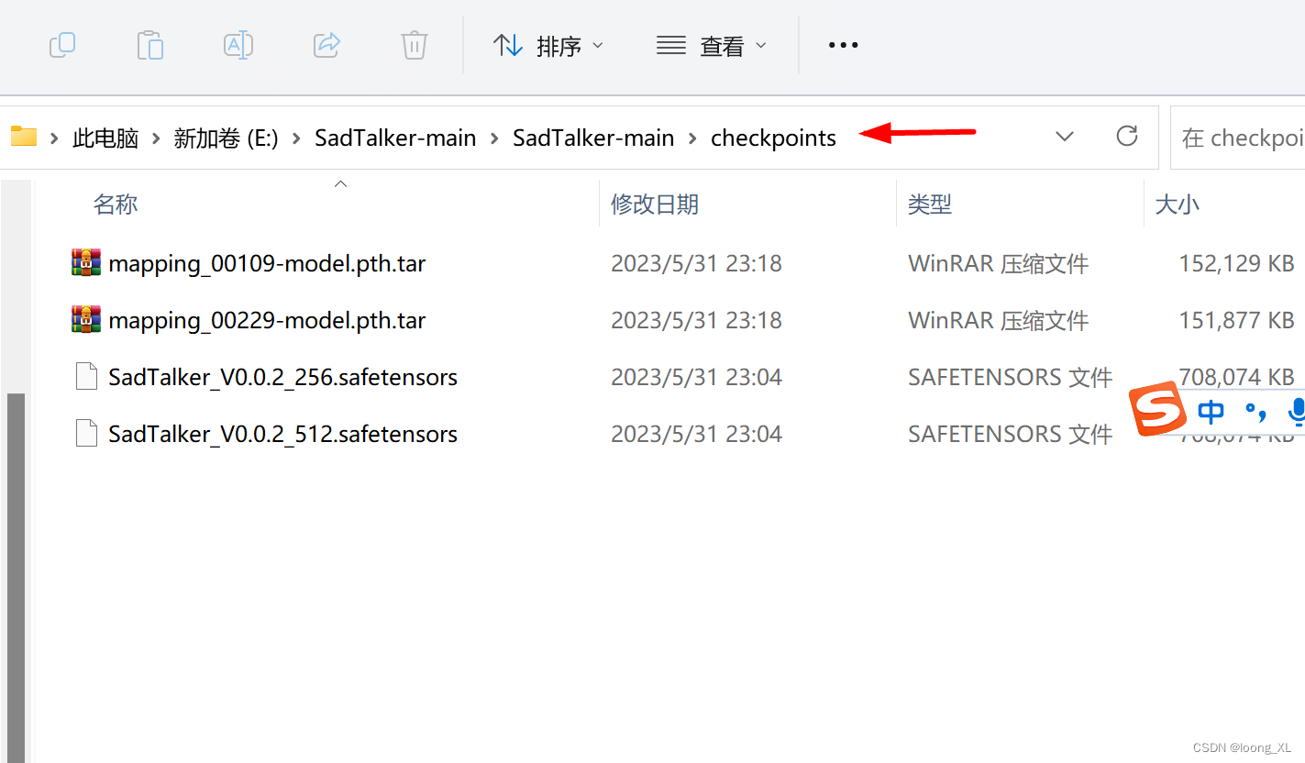Go to 此电脑 in breadcrumb

click(x=105, y=138)
